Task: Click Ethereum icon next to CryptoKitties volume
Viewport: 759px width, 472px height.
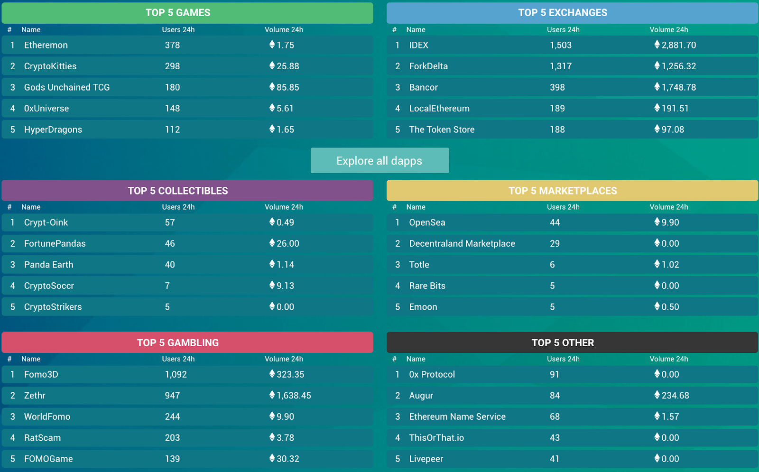Action: [x=272, y=65]
